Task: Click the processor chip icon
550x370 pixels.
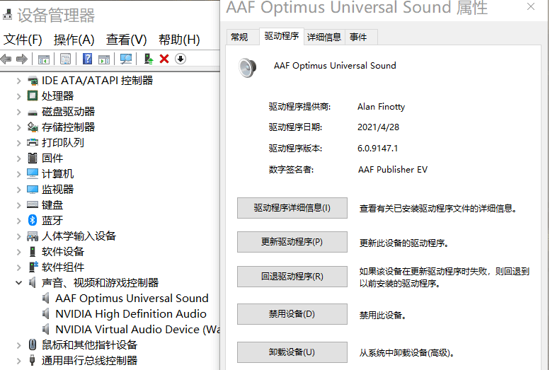Action: (33, 96)
